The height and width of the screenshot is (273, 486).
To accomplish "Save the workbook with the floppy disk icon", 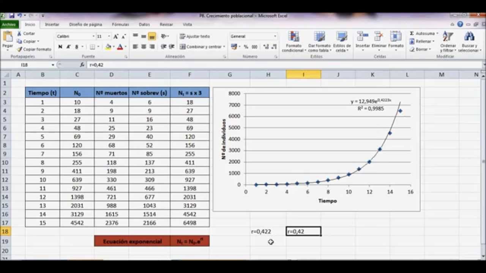I will (x=11, y=16).
